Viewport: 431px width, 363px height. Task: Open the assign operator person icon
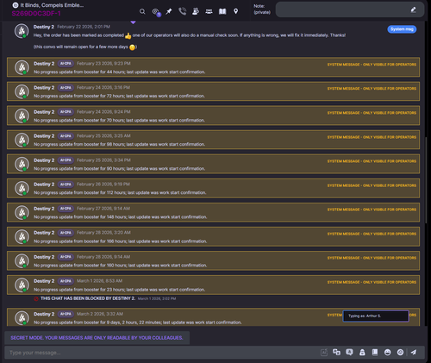click(x=196, y=11)
